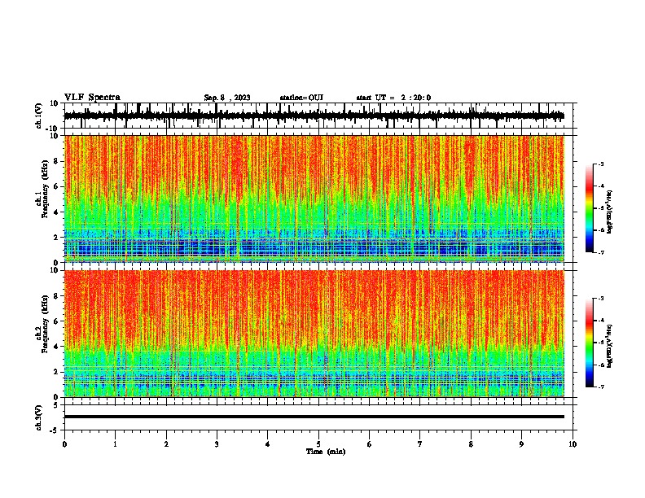Click time axis tick label '3'
The width and height of the screenshot is (645, 498).
click(217, 444)
